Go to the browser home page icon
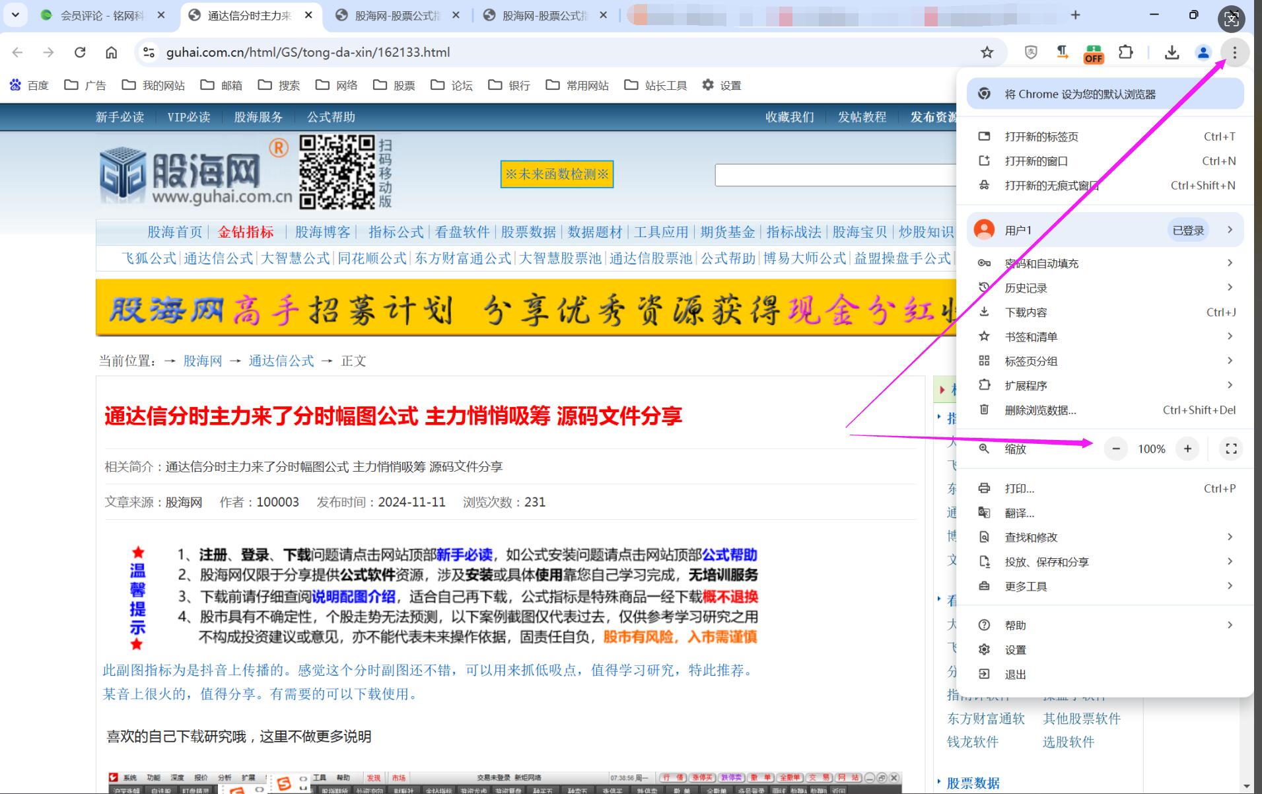This screenshot has height=794, width=1262. pos(112,52)
